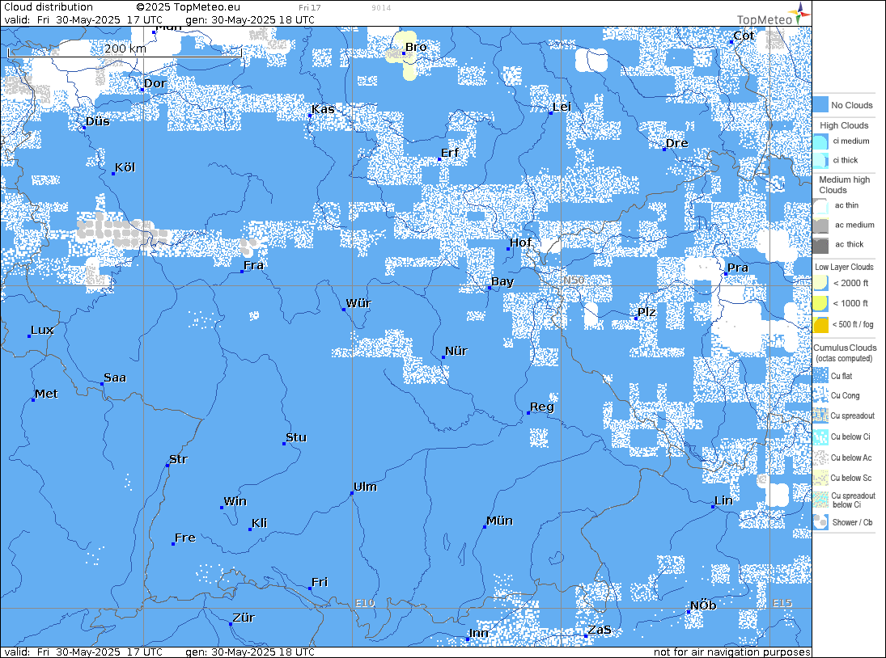Click the Dre city label
The image size is (886, 658).
pos(677,143)
